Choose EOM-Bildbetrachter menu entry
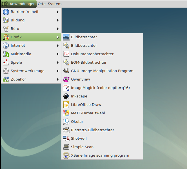This screenshot has height=169, width=187. point(89,63)
